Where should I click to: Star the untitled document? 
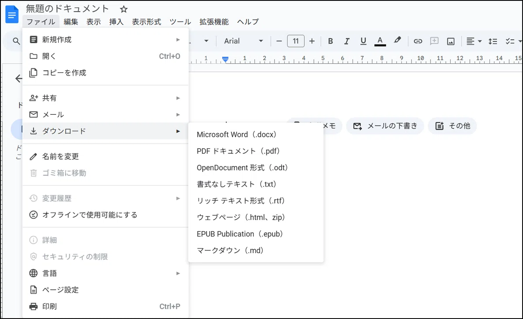124,9
